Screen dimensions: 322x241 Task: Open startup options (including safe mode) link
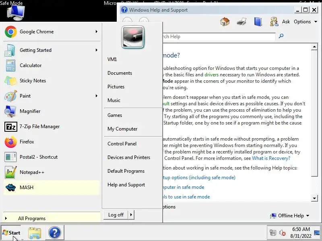(199, 178)
